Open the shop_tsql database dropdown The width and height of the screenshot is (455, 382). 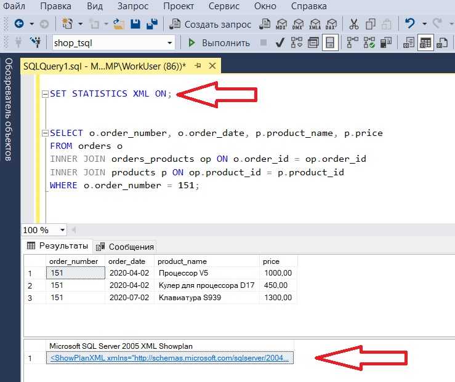[170, 43]
